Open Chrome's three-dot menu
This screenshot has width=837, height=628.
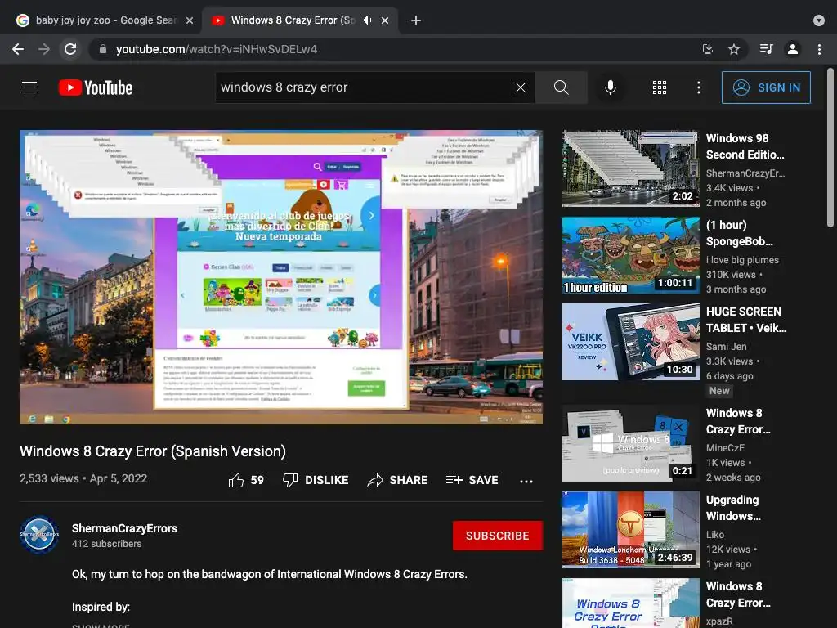click(x=819, y=49)
